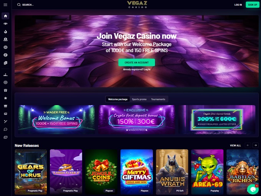This screenshot has width=261, height=196.
Task: Open the basketball sports icon
Action: point(5,47)
